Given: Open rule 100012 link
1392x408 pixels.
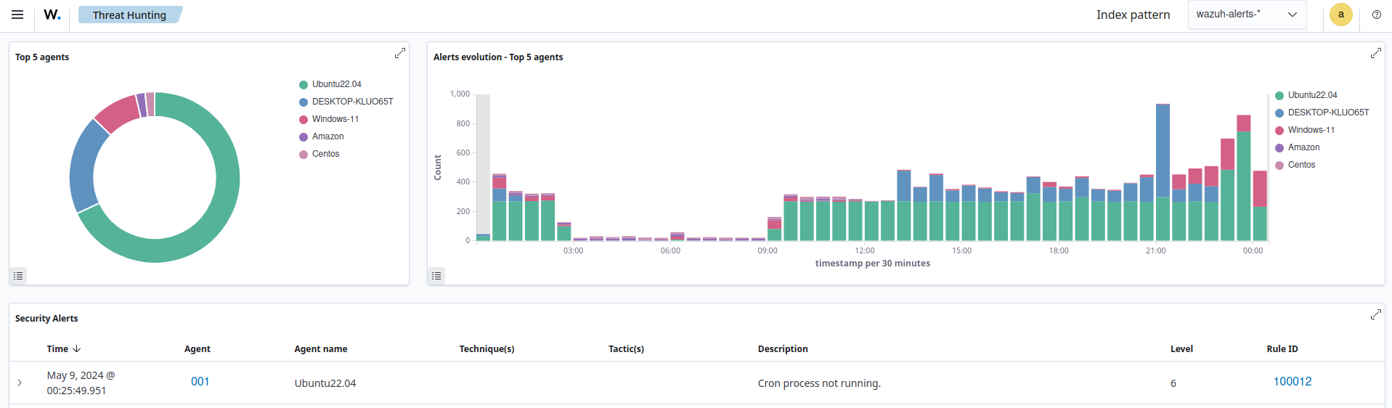Looking at the screenshot, I should (1292, 382).
